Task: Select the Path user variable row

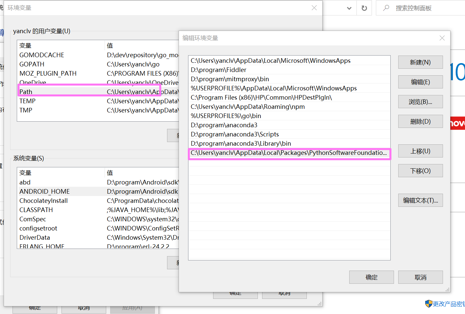Action: pos(26,92)
